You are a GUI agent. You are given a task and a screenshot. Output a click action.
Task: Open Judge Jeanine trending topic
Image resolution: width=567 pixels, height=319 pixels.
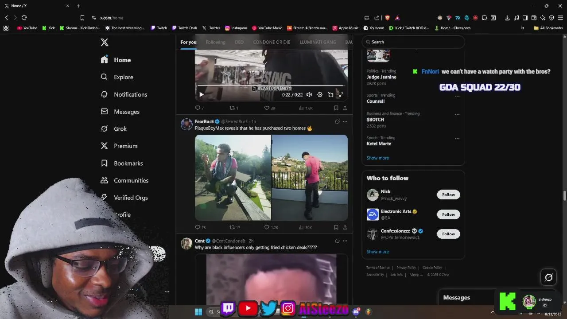(381, 77)
